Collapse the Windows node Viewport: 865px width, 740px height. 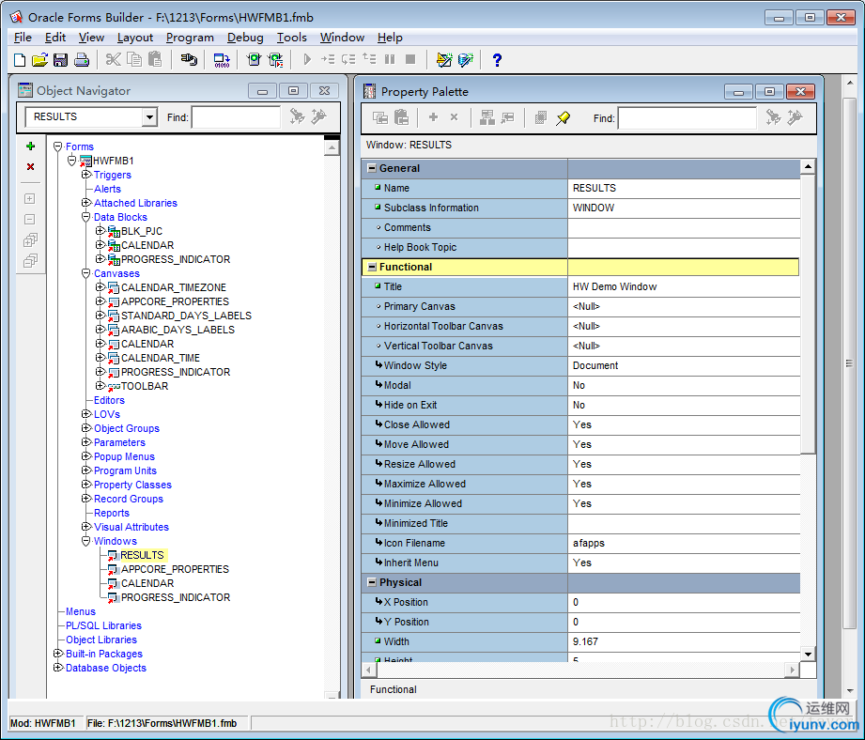tap(85, 541)
